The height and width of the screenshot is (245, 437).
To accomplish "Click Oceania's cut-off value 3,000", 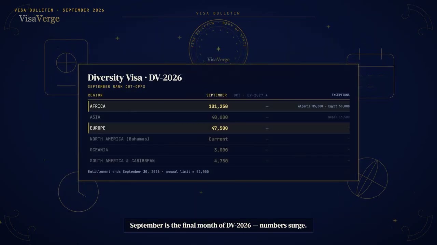I will click(x=221, y=150).
